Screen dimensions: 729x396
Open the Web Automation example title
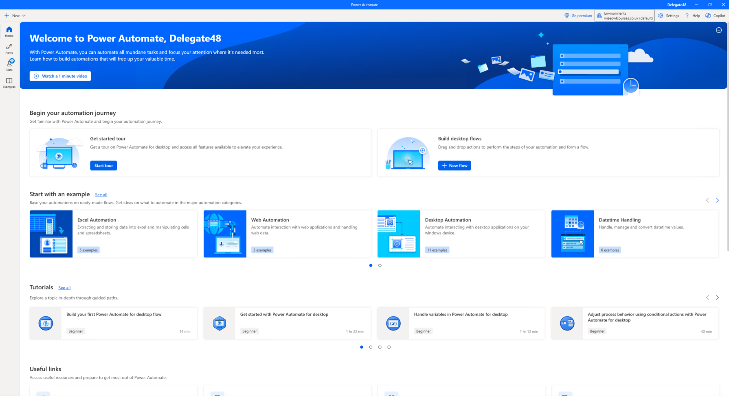(270, 220)
